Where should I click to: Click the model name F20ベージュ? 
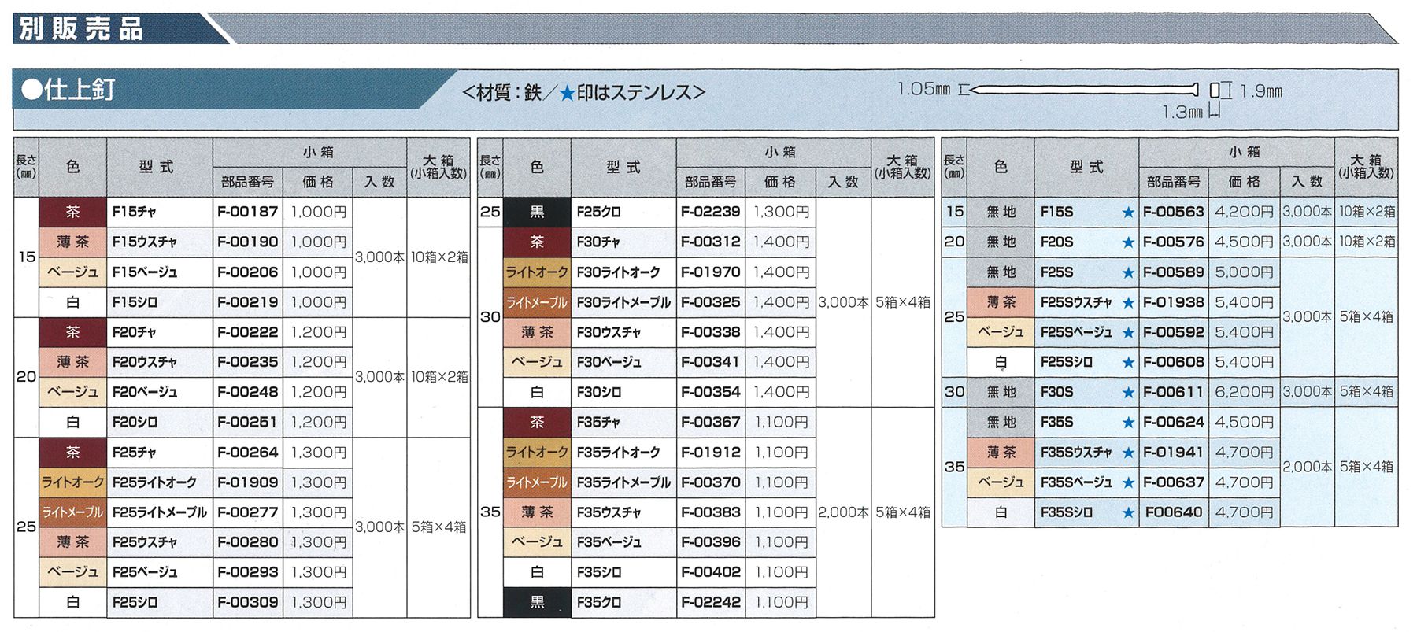pyautogui.click(x=145, y=393)
